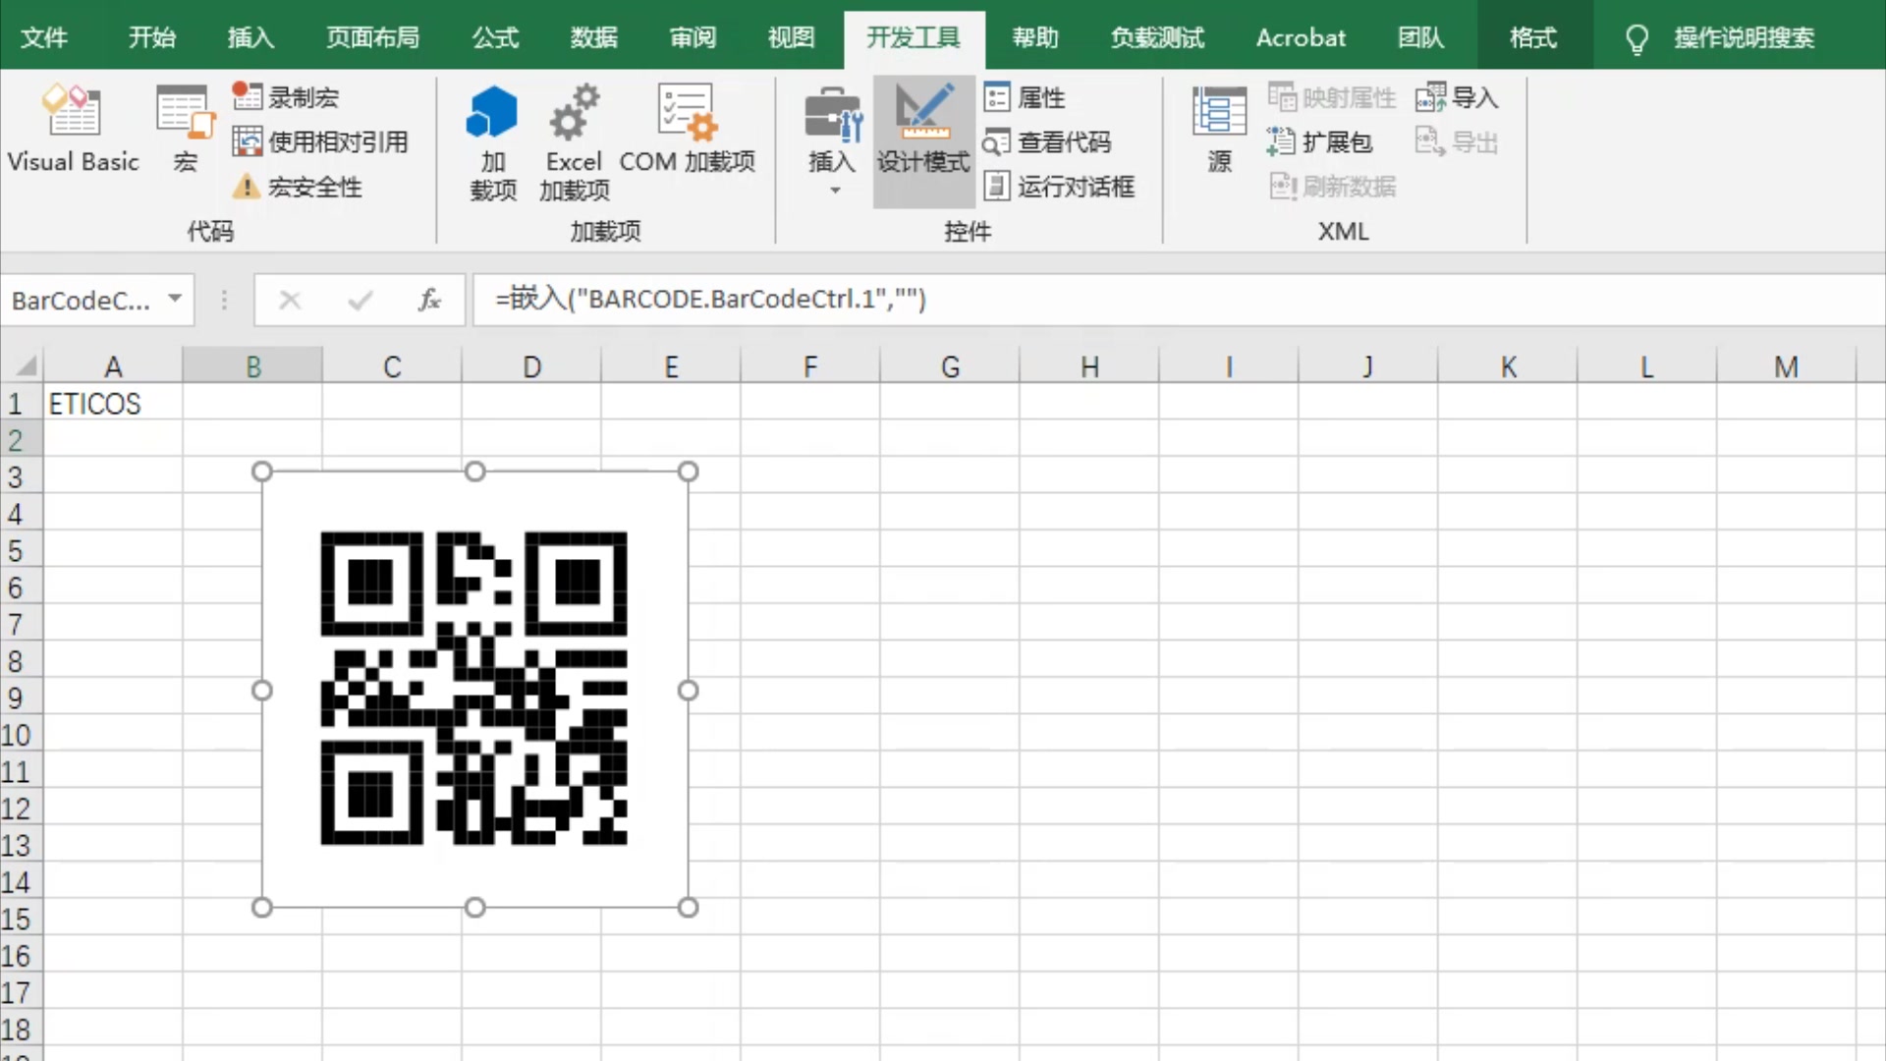Screen dimensions: 1886x1061
Task: Click 录制宏 to record a macro
Action: pyautogui.click(x=286, y=97)
